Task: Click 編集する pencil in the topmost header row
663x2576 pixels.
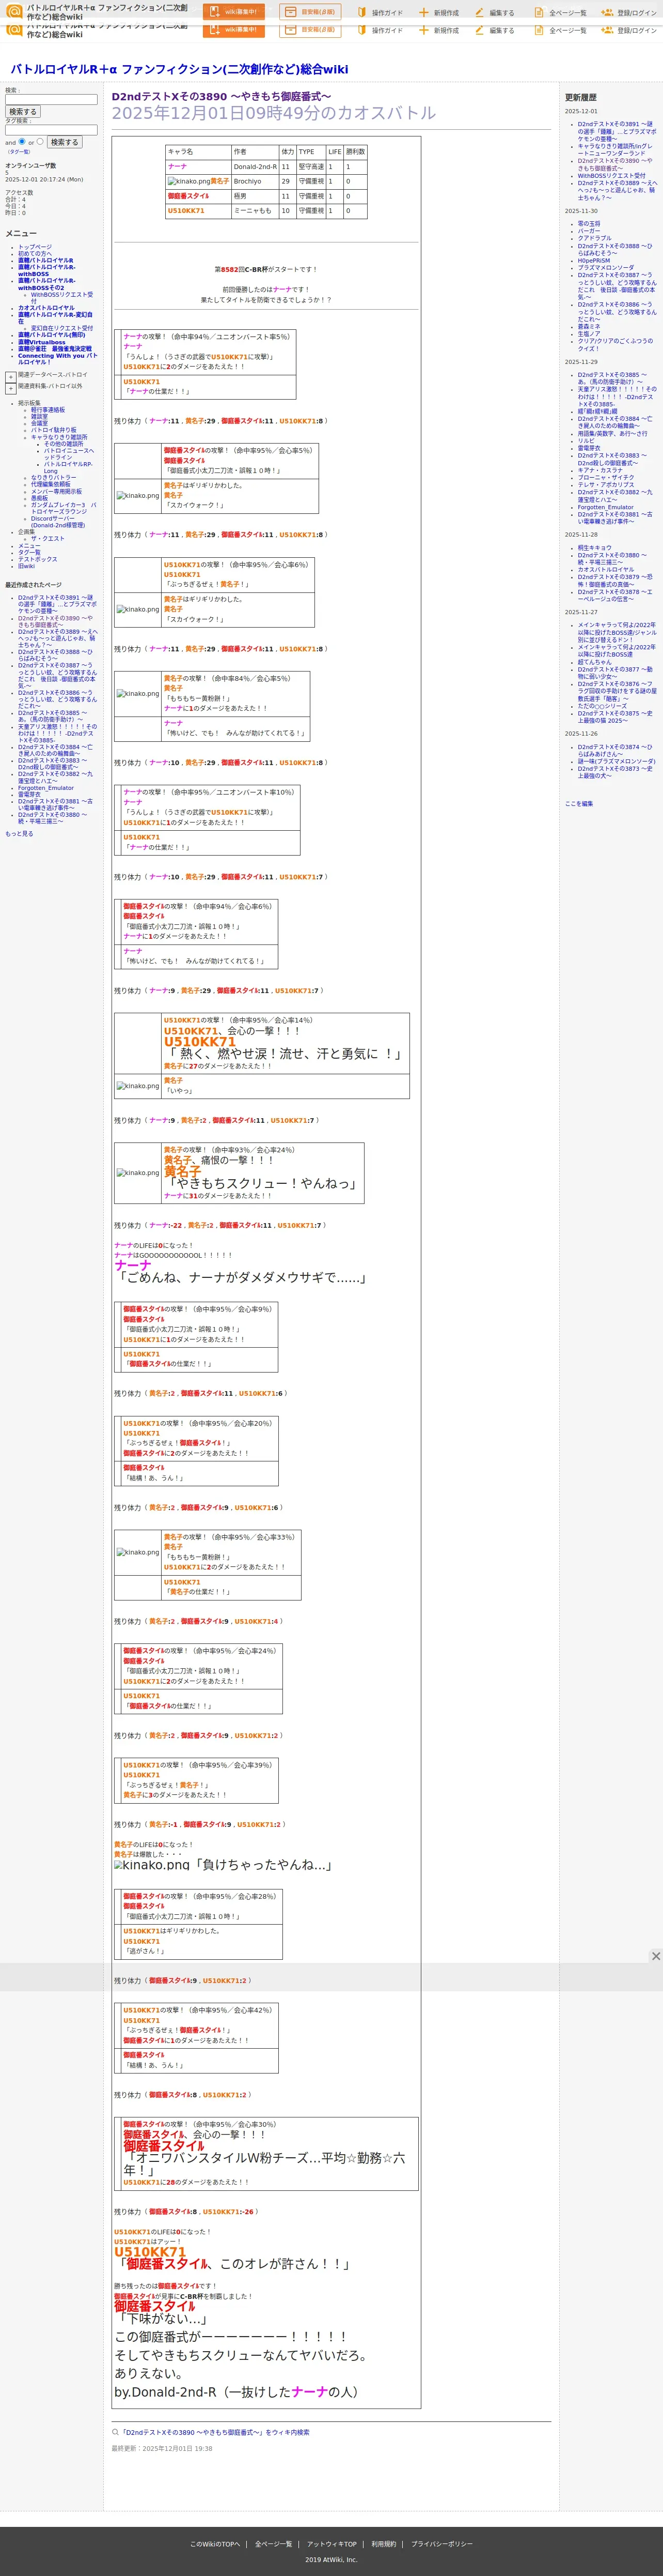Action: pyautogui.click(x=494, y=12)
